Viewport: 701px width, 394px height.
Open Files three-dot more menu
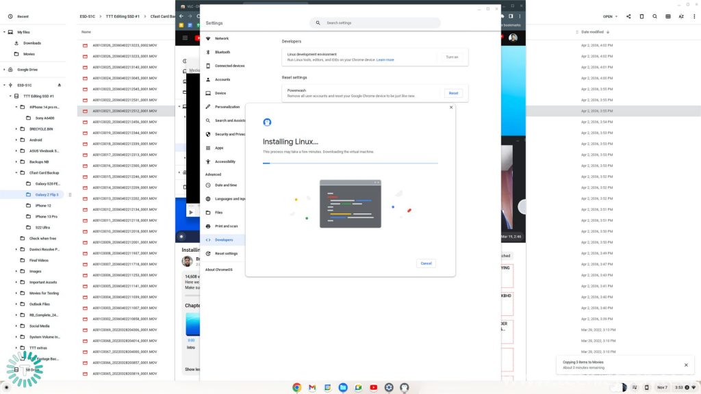pyautogui.click(x=694, y=16)
